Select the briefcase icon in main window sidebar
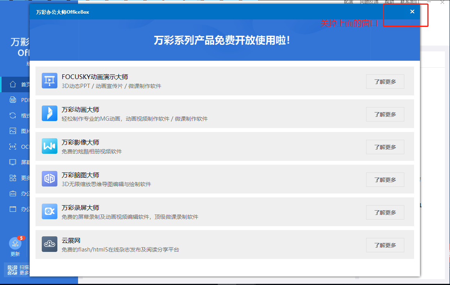The width and height of the screenshot is (450, 285). pos(12,194)
